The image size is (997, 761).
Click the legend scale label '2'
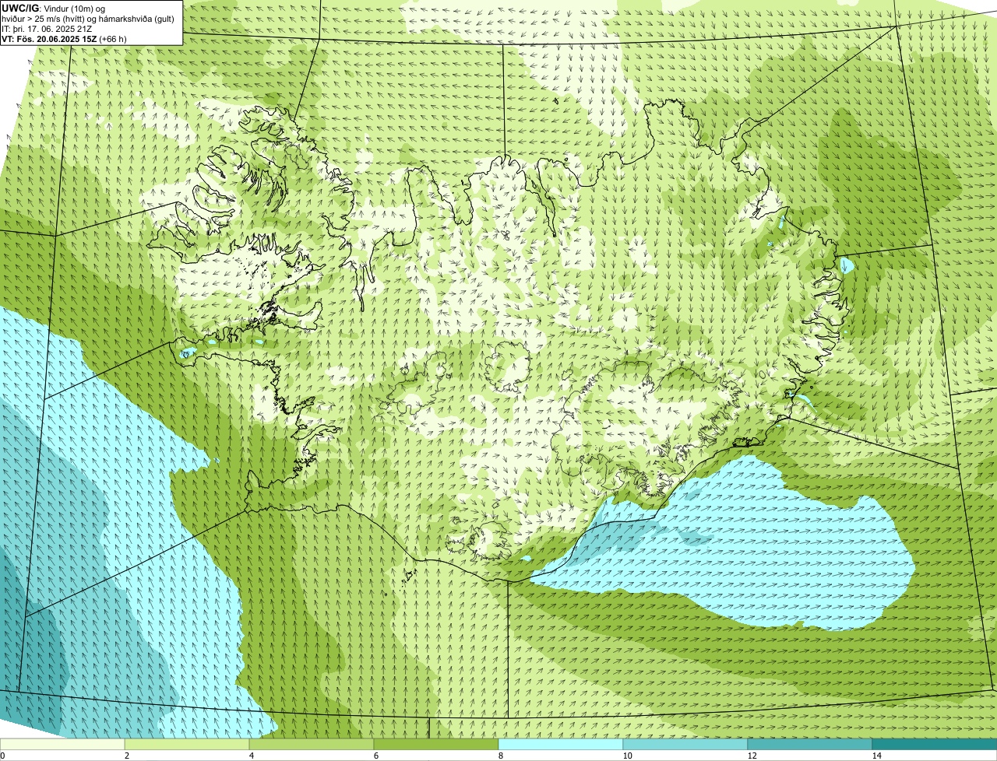point(126,756)
